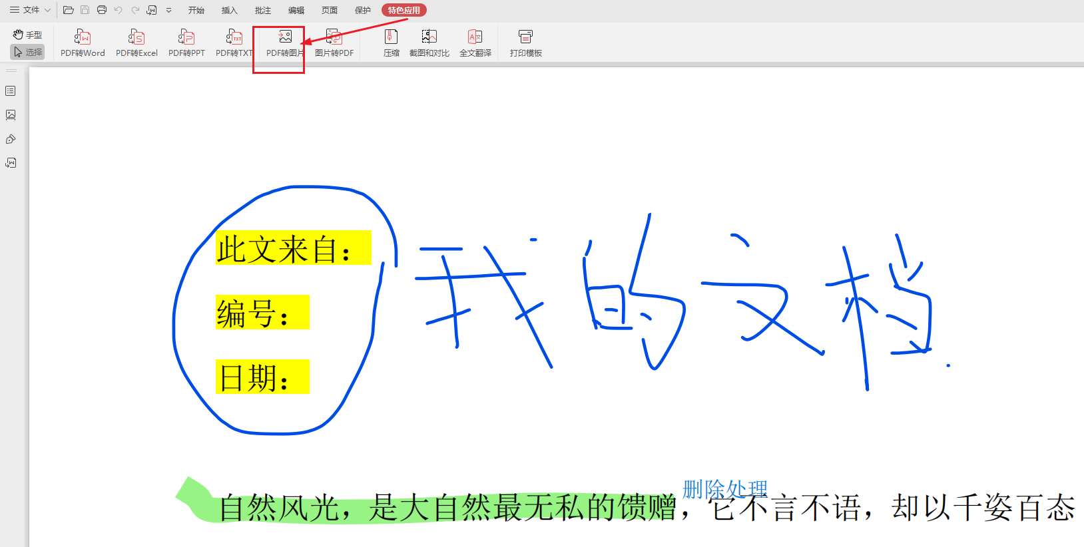The width and height of the screenshot is (1084, 547).
Task: Switch to the 保护 tab
Action: point(363,11)
